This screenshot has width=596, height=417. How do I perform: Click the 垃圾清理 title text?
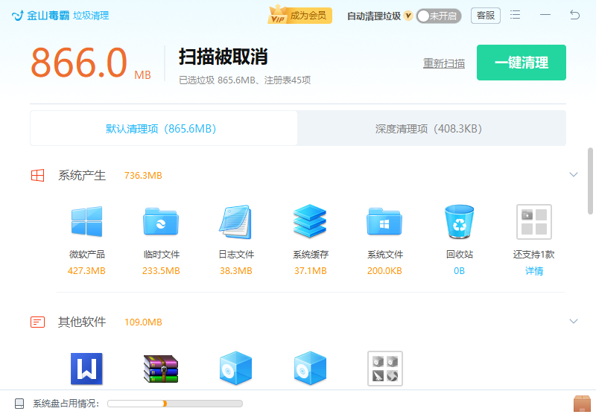pyautogui.click(x=91, y=16)
